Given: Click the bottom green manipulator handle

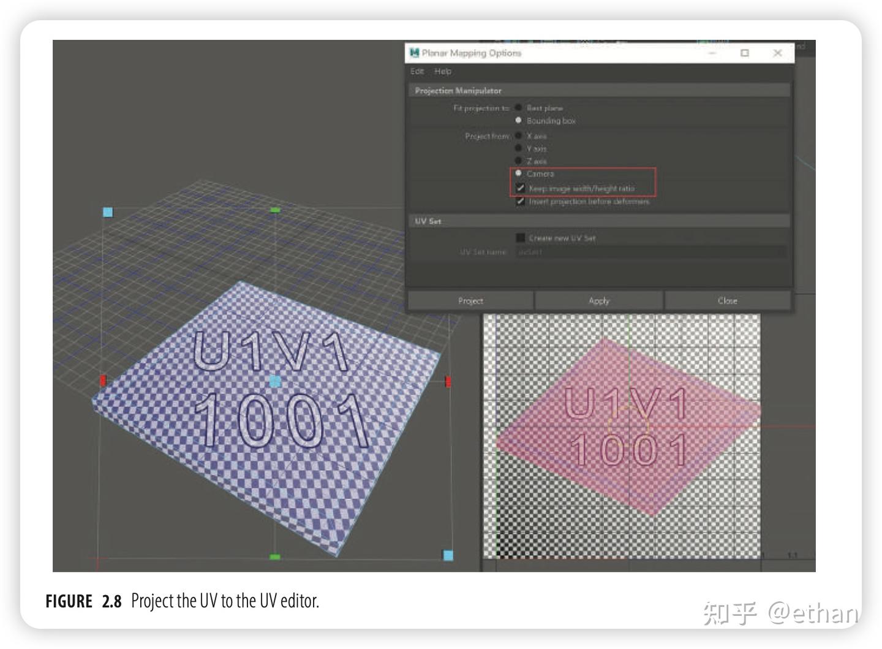Looking at the screenshot, I should pyautogui.click(x=275, y=556).
